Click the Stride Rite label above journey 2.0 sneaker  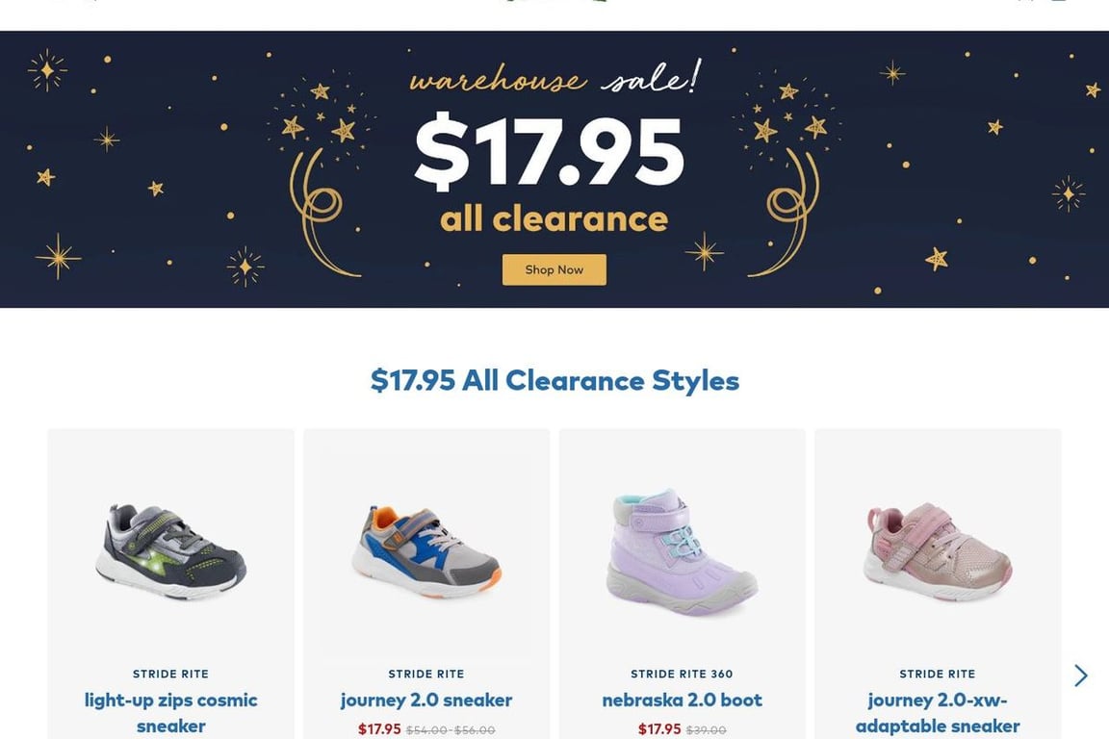[x=426, y=674]
